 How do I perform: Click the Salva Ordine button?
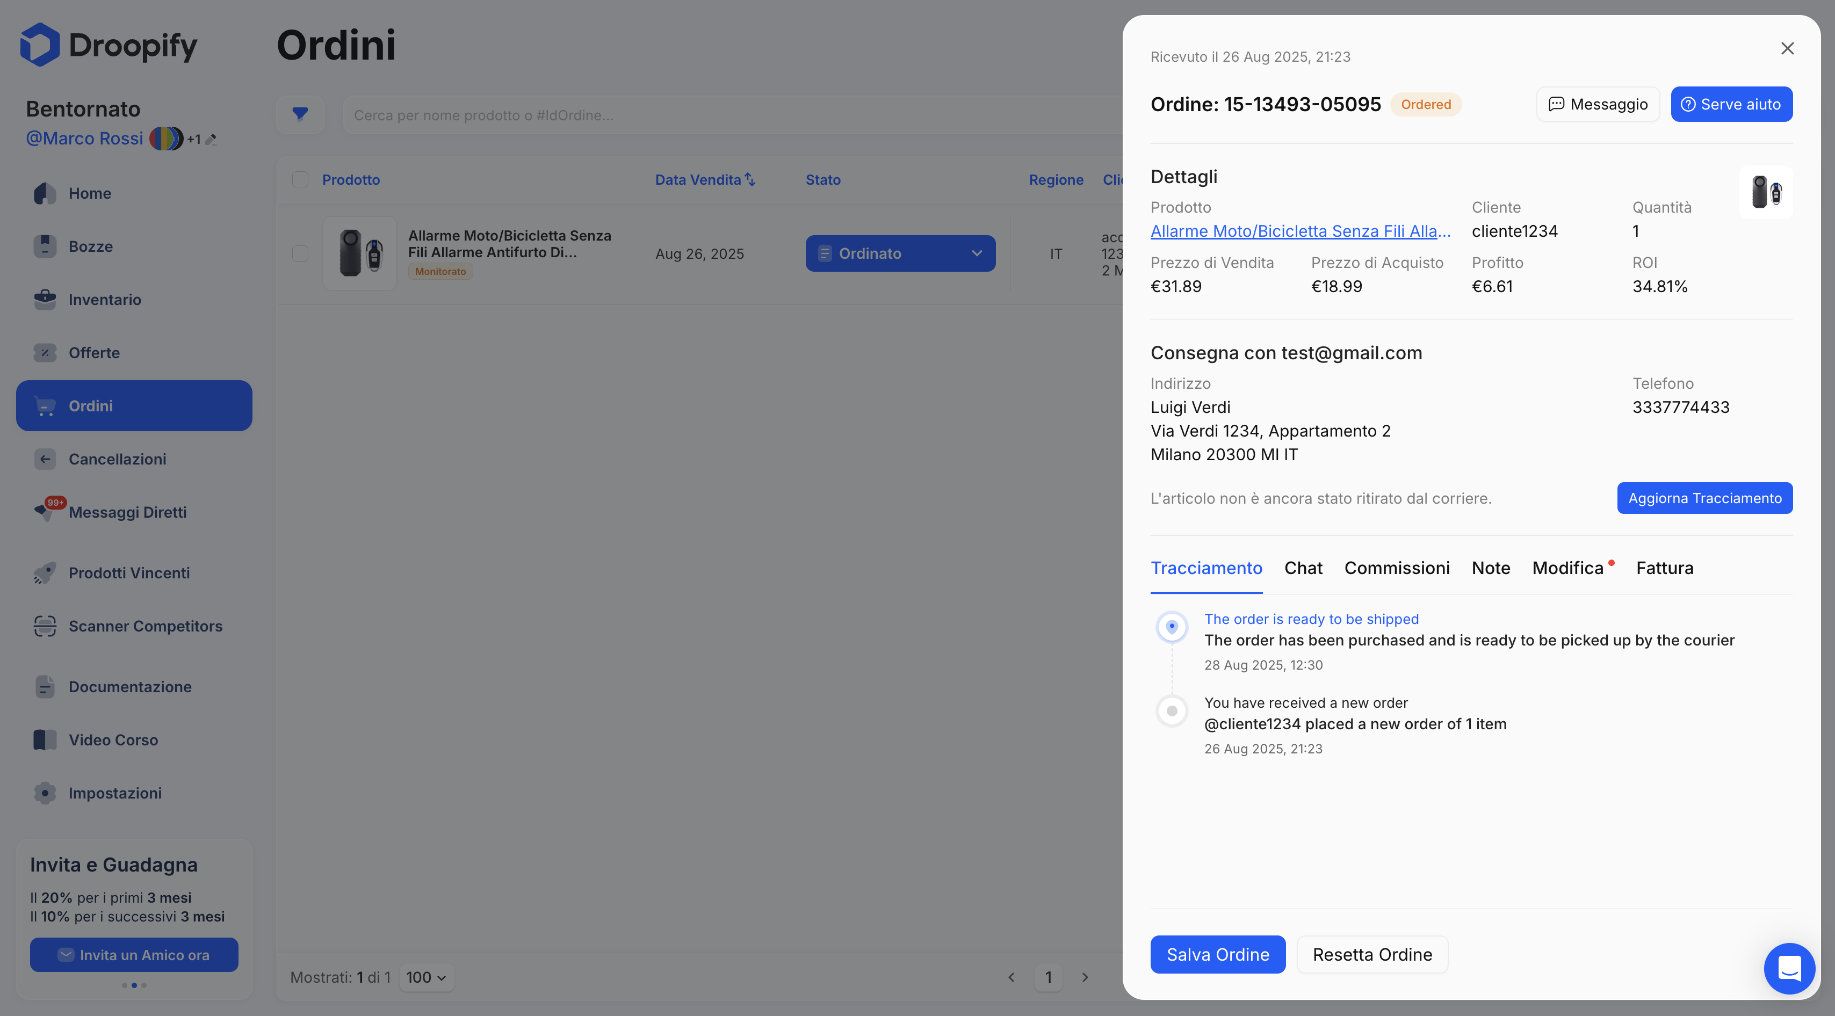tap(1217, 955)
